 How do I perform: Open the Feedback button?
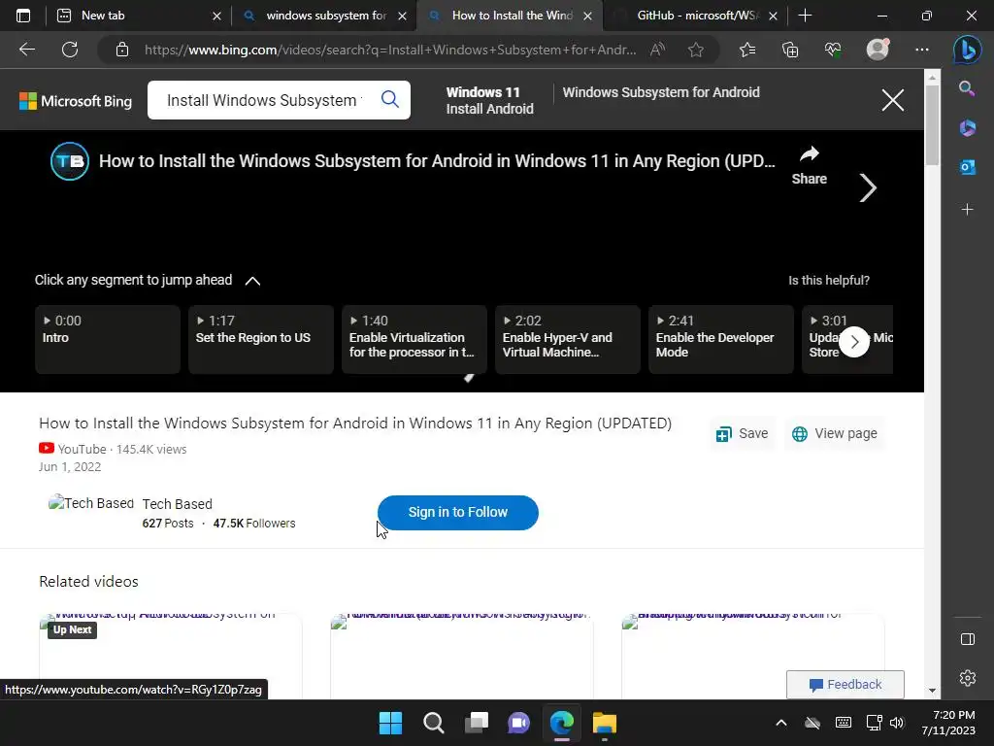[x=845, y=685]
